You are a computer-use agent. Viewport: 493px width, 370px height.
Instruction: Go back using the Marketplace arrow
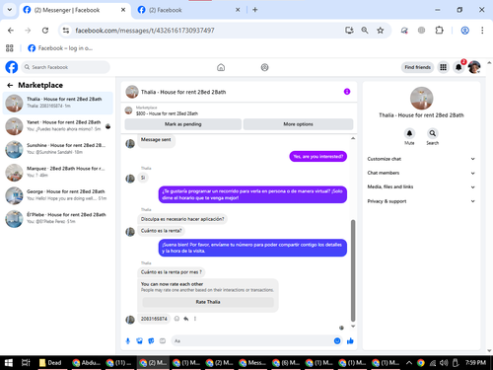click(x=10, y=85)
